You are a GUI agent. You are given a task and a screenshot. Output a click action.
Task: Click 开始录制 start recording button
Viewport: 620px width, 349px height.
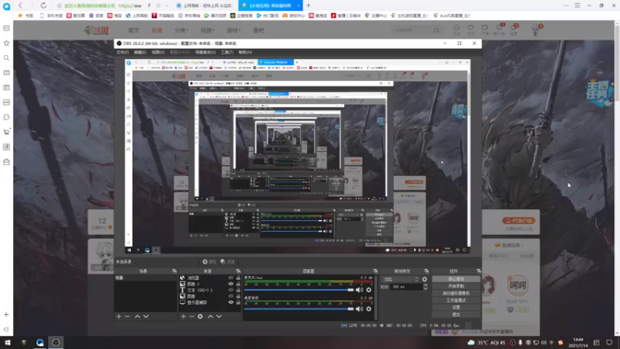click(x=456, y=286)
